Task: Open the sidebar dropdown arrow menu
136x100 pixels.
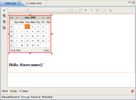Action: pyautogui.click(x=4, y=11)
